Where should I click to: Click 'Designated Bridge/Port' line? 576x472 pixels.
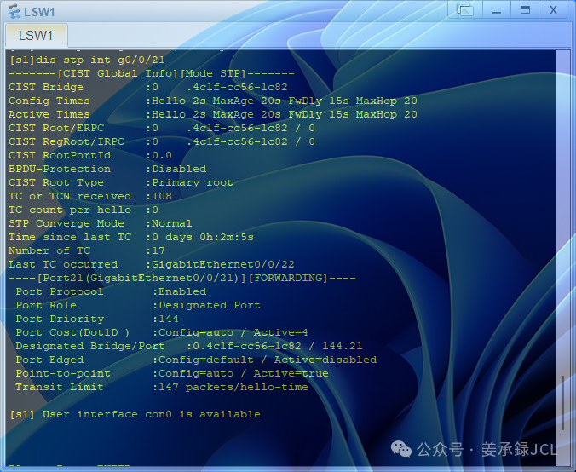coord(189,346)
